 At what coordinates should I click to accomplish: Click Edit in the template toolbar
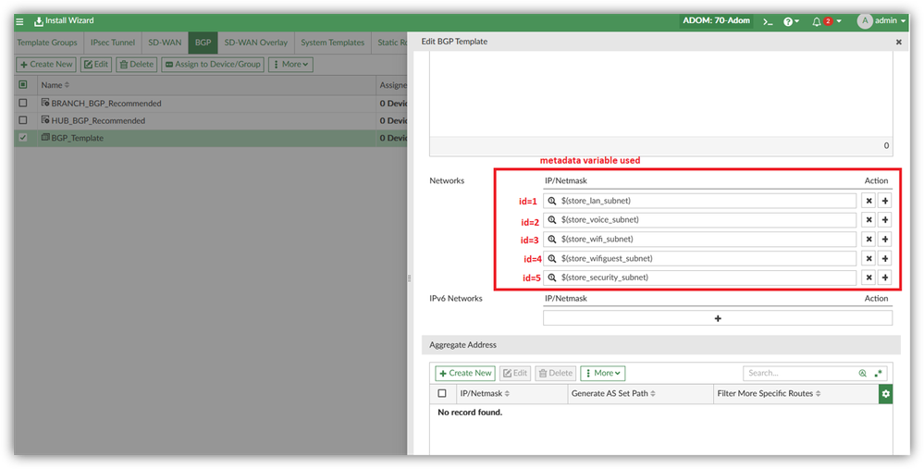point(96,64)
